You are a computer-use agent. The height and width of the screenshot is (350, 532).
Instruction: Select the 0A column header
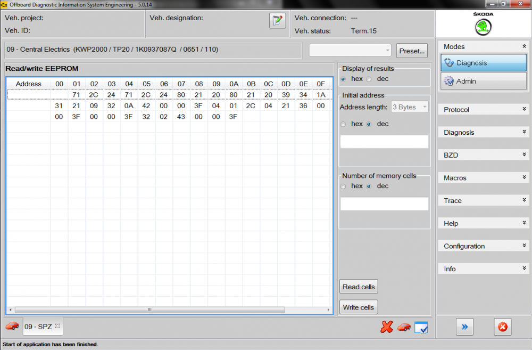[234, 84]
